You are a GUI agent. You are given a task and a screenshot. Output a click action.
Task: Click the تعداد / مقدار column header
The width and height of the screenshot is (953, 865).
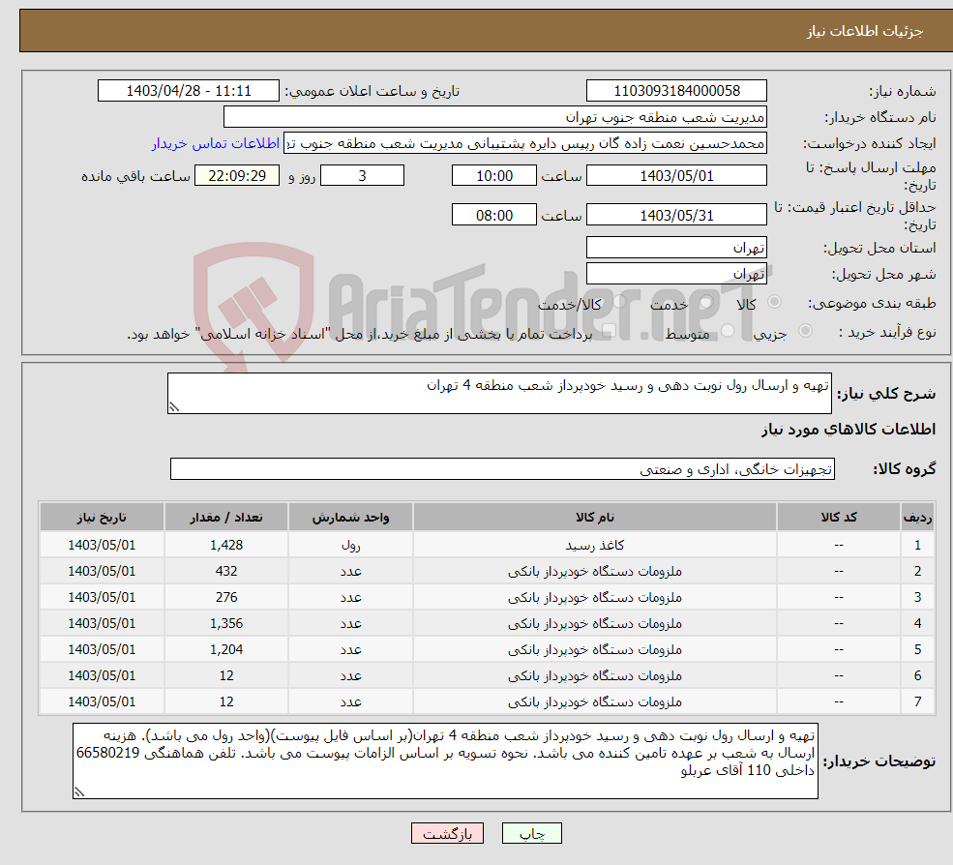226,518
